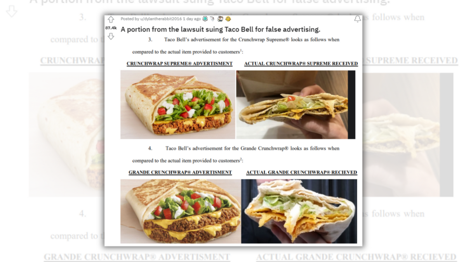Downvote the Taco Bell lawsuit post
Screen dimensions: 466x262
click(x=111, y=36)
